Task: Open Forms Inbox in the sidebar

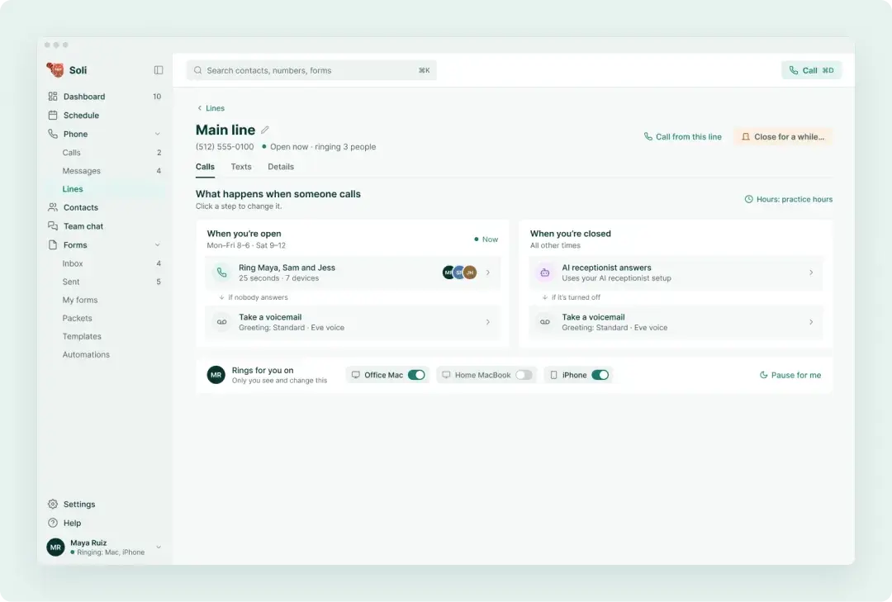Action: tap(107, 263)
